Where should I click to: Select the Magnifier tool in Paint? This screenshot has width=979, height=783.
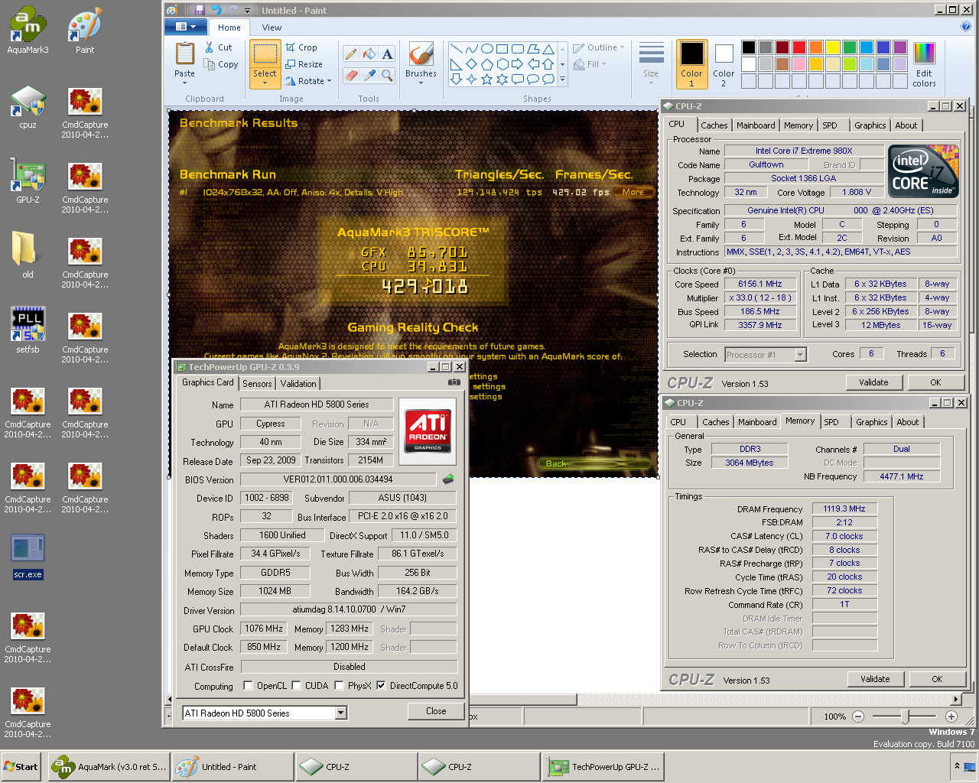tap(387, 75)
